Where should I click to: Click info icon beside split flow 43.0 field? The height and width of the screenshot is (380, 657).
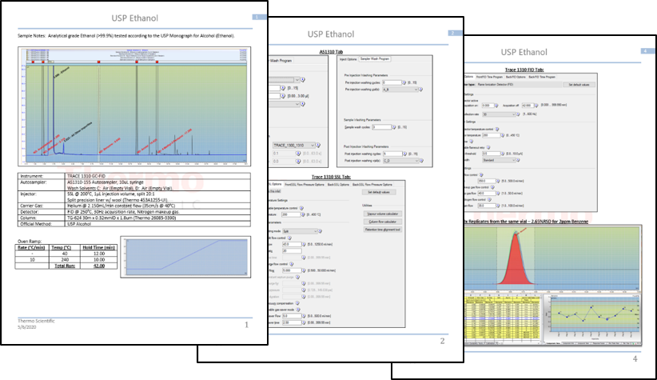304,244
